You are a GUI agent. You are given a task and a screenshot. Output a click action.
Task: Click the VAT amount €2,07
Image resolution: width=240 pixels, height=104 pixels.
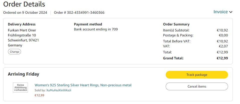[223, 46]
